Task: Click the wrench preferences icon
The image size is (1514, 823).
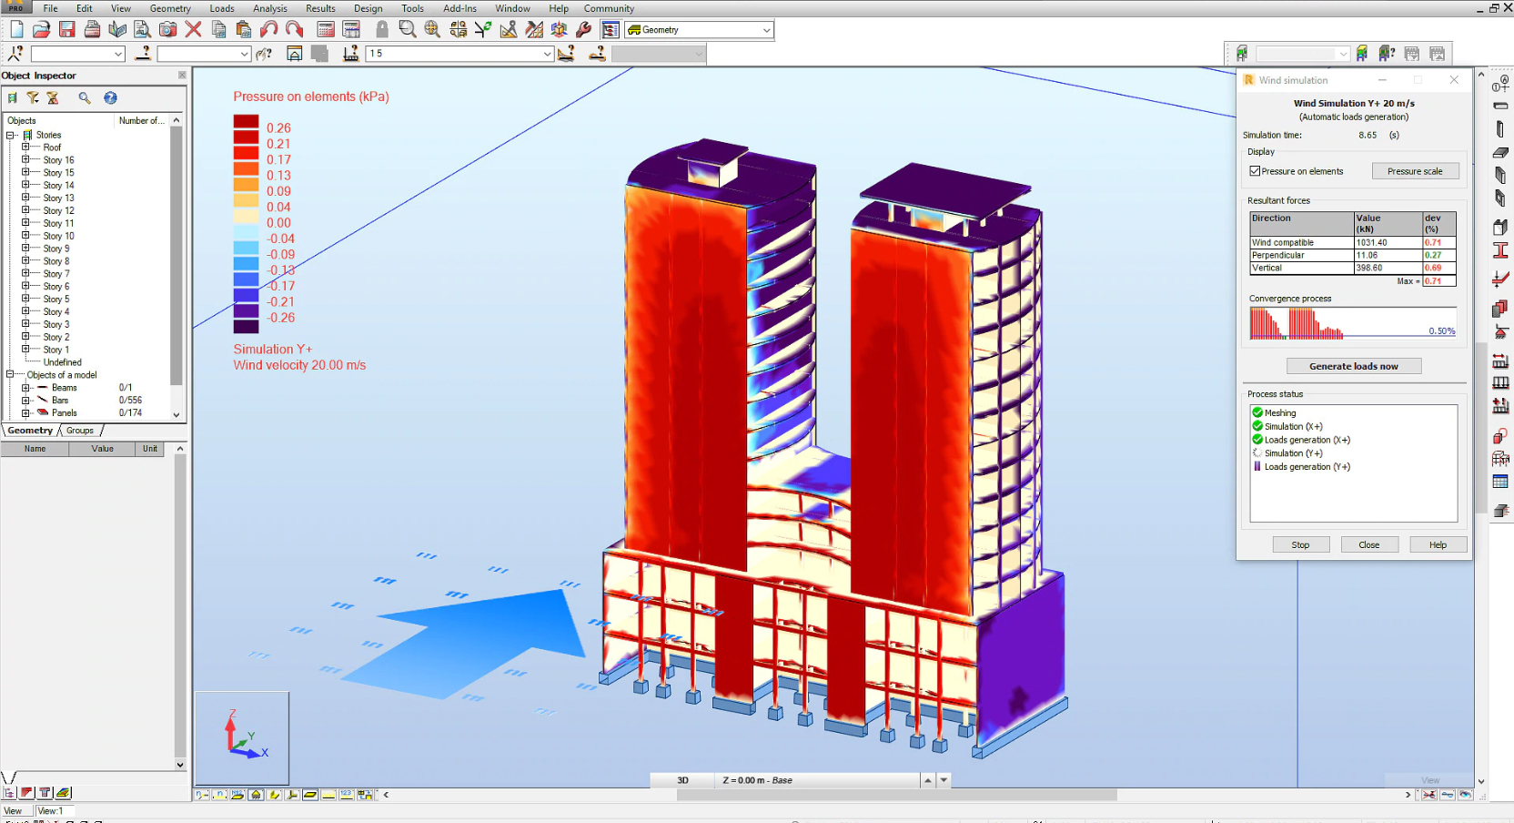Action: pyautogui.click(x=584, y=30)
